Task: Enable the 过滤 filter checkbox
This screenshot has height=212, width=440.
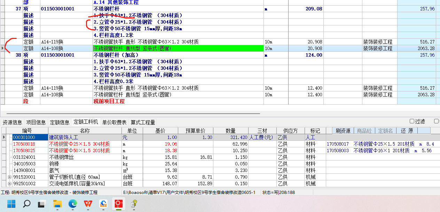Action: (412, 121)
